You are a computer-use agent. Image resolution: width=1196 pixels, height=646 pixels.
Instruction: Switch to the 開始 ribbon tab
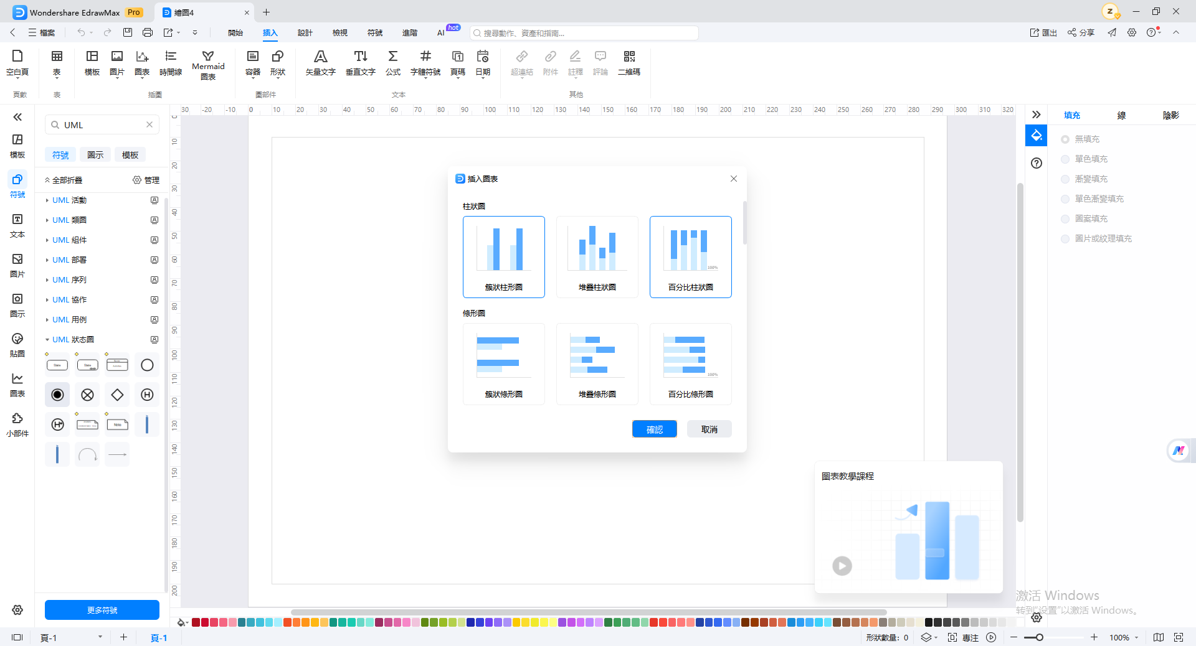pyautogui.click(x=235, y=33)
